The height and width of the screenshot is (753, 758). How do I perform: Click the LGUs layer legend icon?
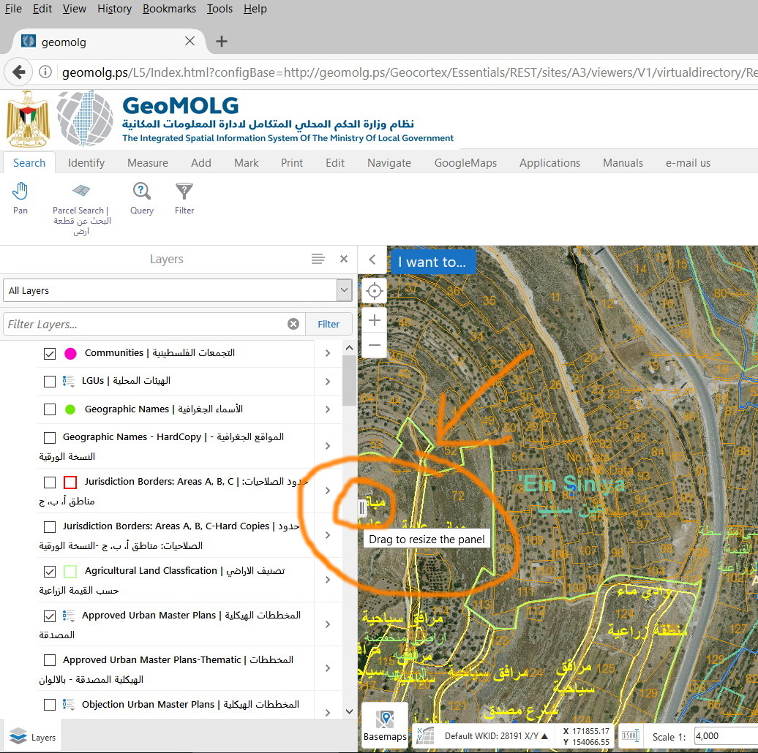coord(69,381)
